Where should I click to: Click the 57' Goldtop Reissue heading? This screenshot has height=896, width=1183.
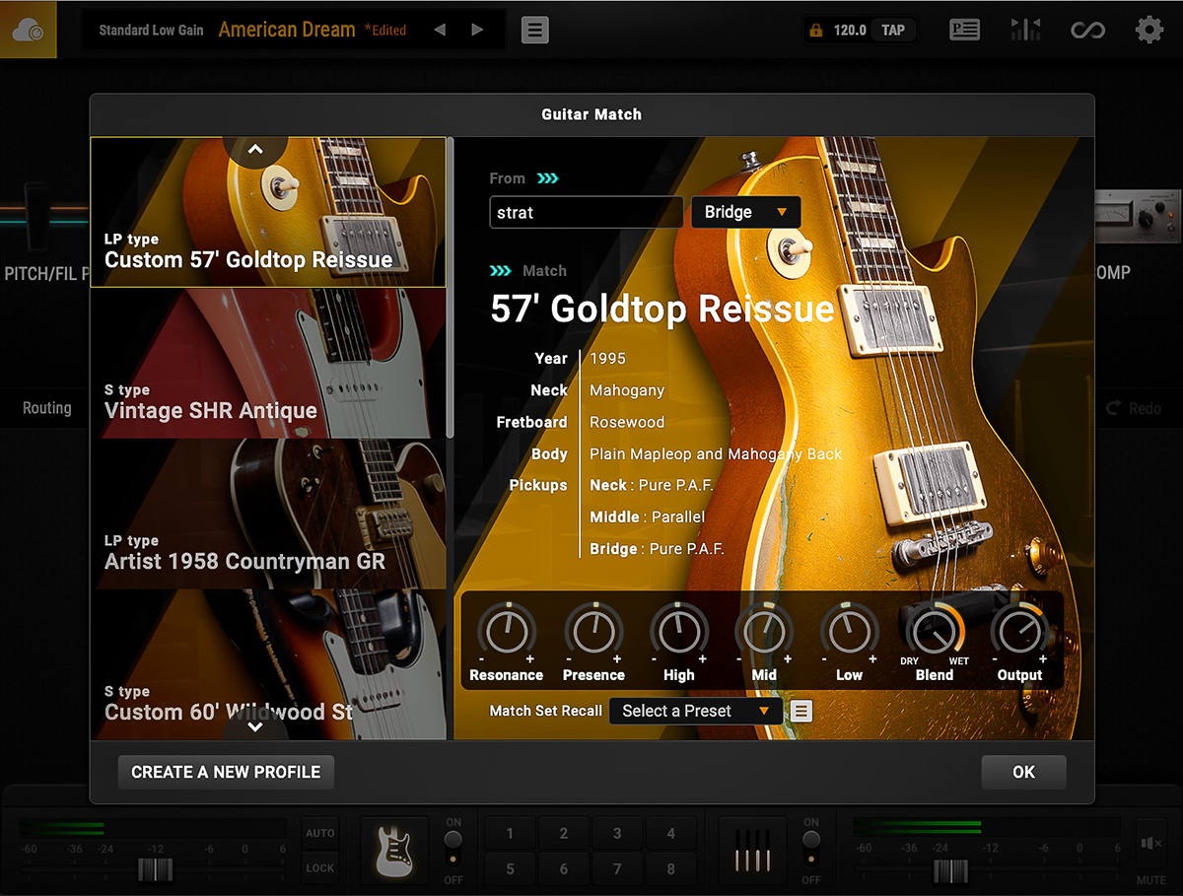pos(662,310)
